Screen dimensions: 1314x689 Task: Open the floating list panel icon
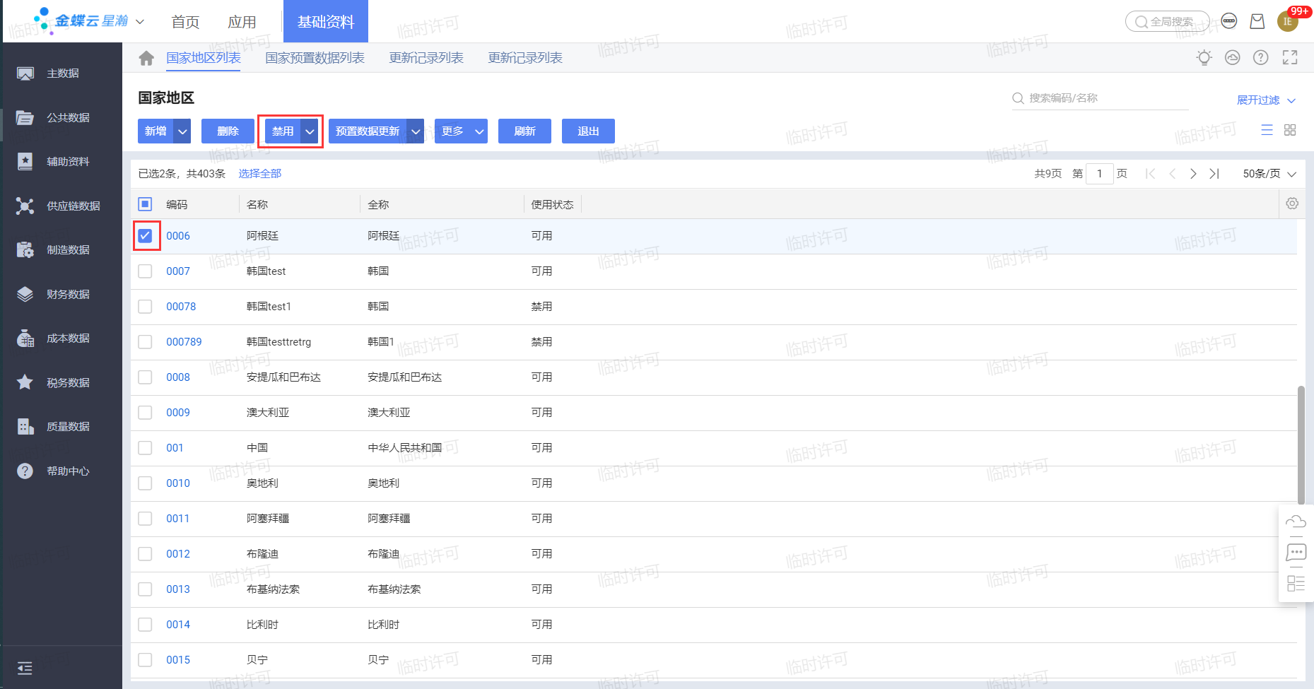click(x=1296, y=584)
